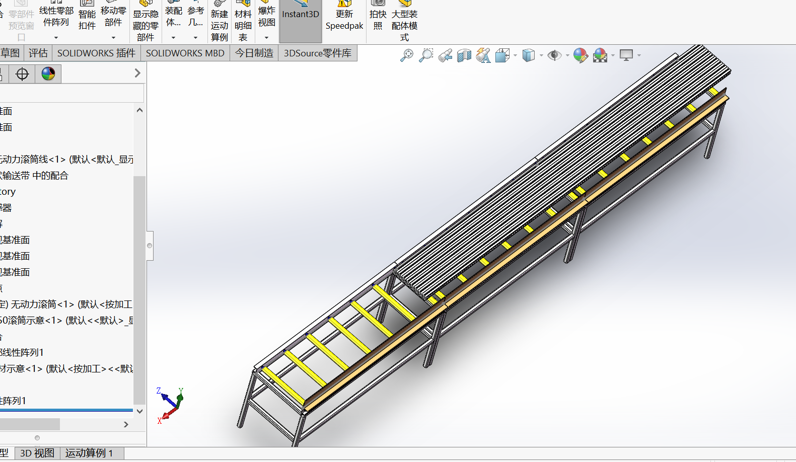The width and height of the screenshot is (796, 462).
Task: Open the Dynamic Annotation Views tool
Action: pyautogui.click(x=483, y=55)
